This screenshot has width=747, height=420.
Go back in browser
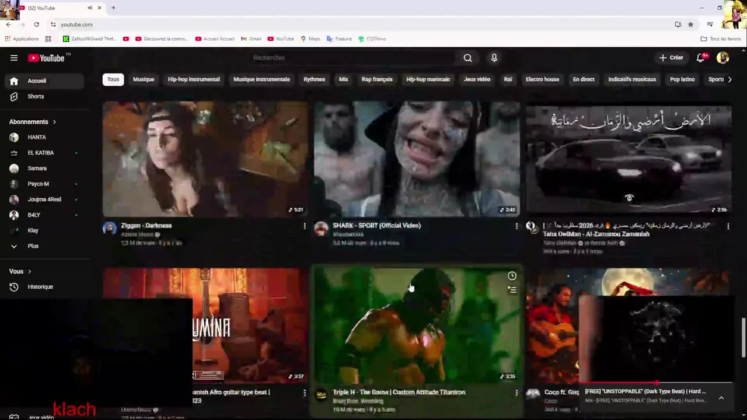[8, 24]
